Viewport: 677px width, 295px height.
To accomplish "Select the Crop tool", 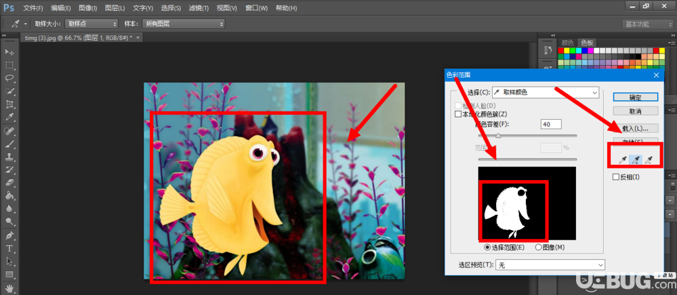I will (x=9, y=104).
